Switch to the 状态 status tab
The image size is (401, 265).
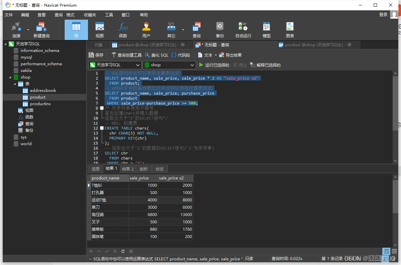(x=160, y=169)
